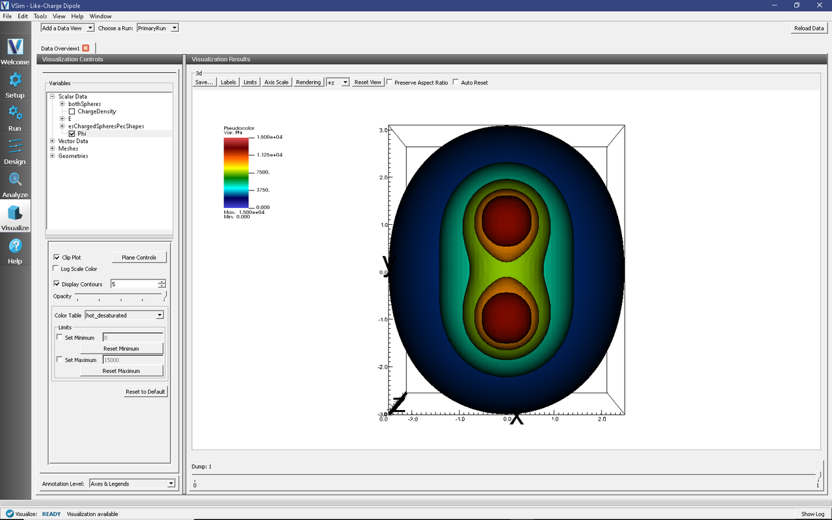Close the Data Overview1 tab
The height and width of the screenshot is (520, 832).
click(86, 48)
